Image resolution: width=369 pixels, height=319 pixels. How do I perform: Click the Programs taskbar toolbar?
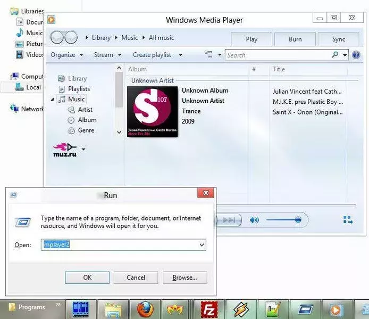pyautogui.click(x=31, y=307)
